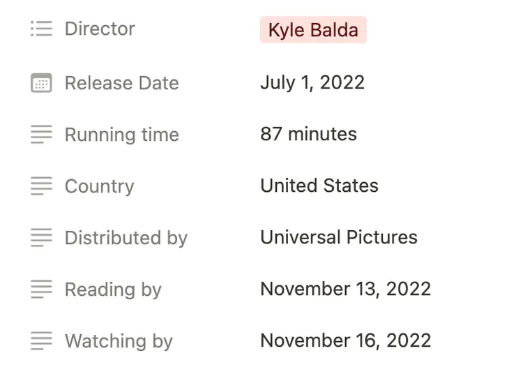Image resolution: width=516 pixels, height=376 pixels.
Task: Open the Director property name menu
Action: [100, 29]
